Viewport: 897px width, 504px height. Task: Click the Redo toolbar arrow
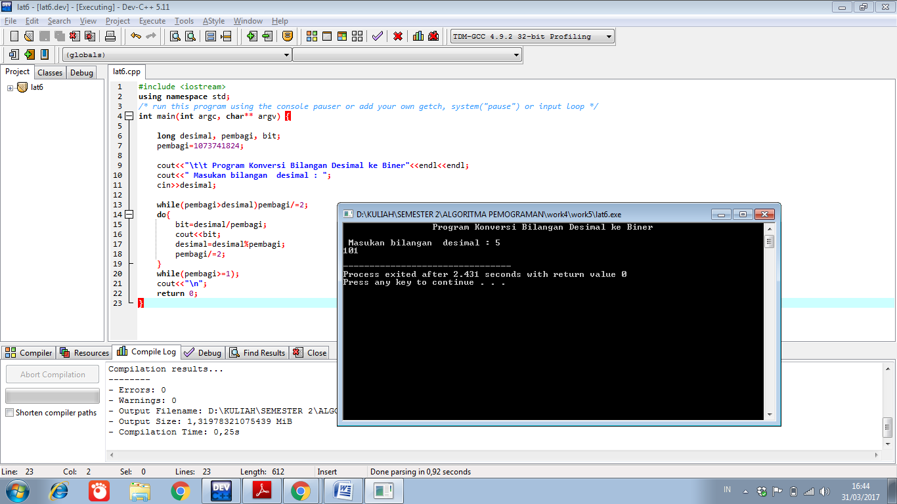tap(151, 36)
